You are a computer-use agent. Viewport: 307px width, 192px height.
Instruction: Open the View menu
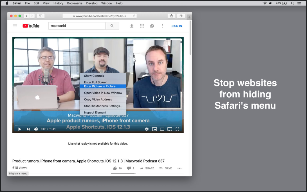(x=46, y=3)
